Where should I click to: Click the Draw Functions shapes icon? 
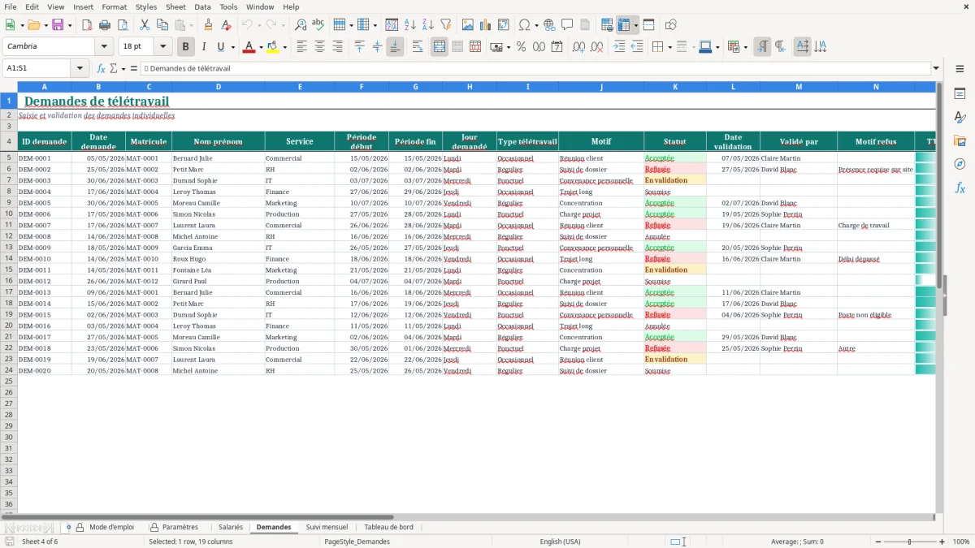pyautogui.click(x=671, y=25)
